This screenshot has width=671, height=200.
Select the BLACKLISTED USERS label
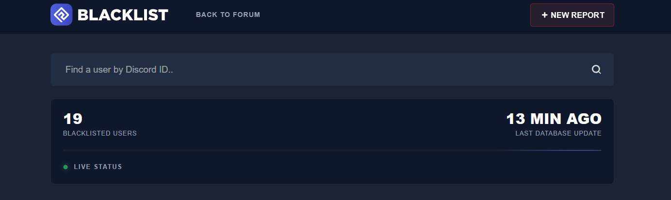pyautogui.click(x=100, y=133)
